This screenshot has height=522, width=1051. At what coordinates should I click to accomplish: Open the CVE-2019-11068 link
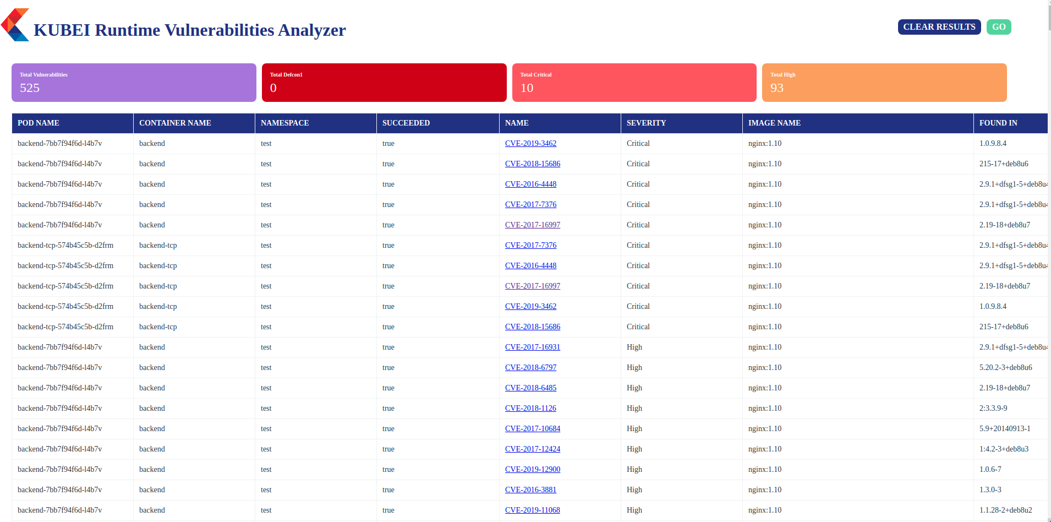coord(533,510)
